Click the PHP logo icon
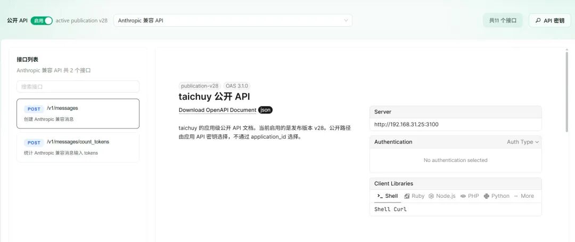Screen dimensions: 575x242 click(463, 196)
